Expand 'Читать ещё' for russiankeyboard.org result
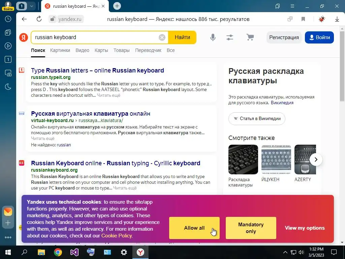 pos(125,188)
